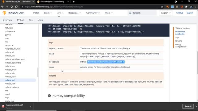Open the browser profile avatar

[191, 7]
